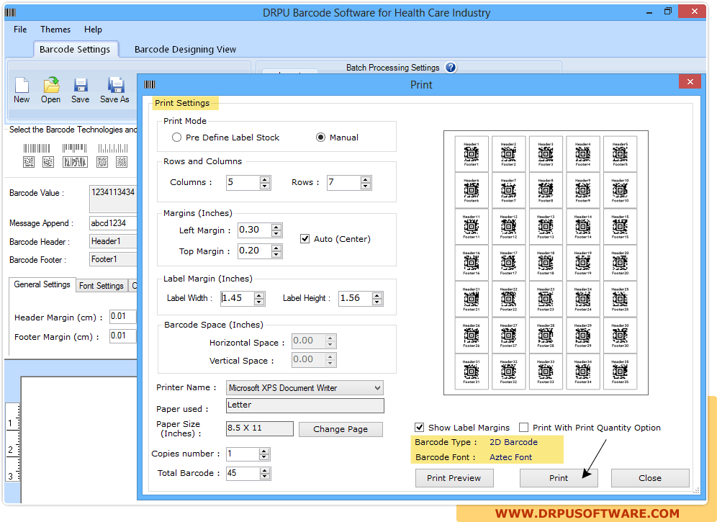Click the Label Height value field
This screenshot has height=522, width=717.
pos(356,298)
